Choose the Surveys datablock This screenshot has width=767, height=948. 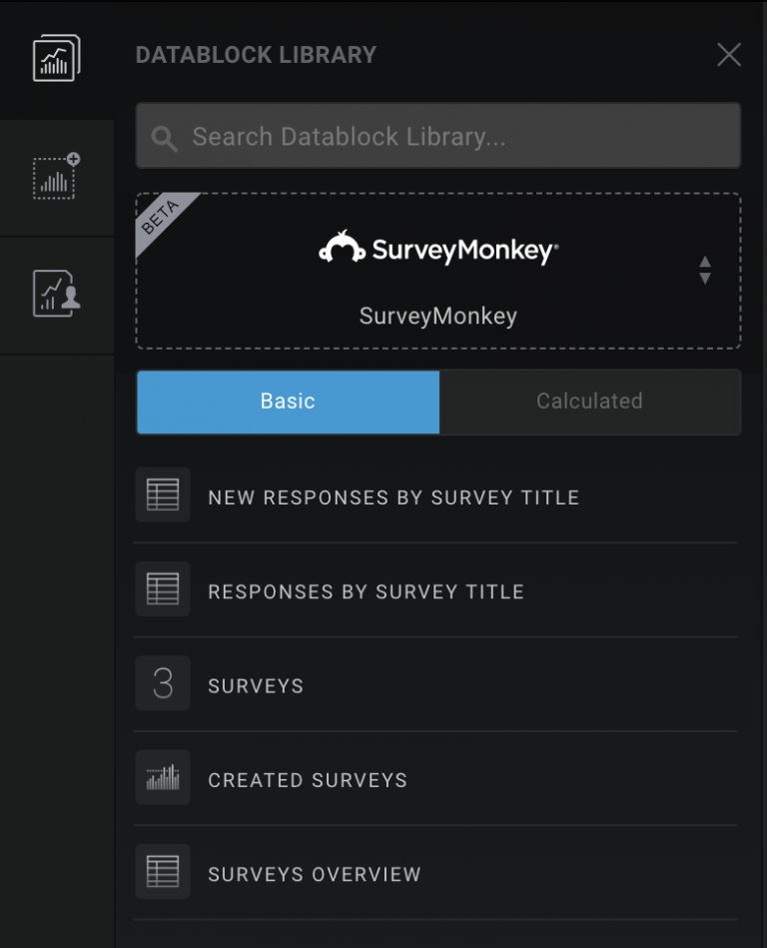pyautogui.click(x=256, y=686)
